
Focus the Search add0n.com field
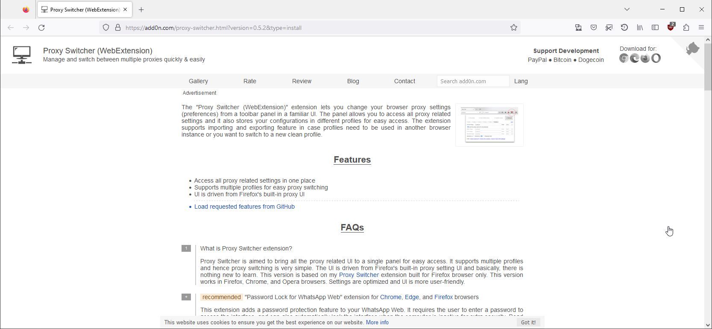coord(473,81)
